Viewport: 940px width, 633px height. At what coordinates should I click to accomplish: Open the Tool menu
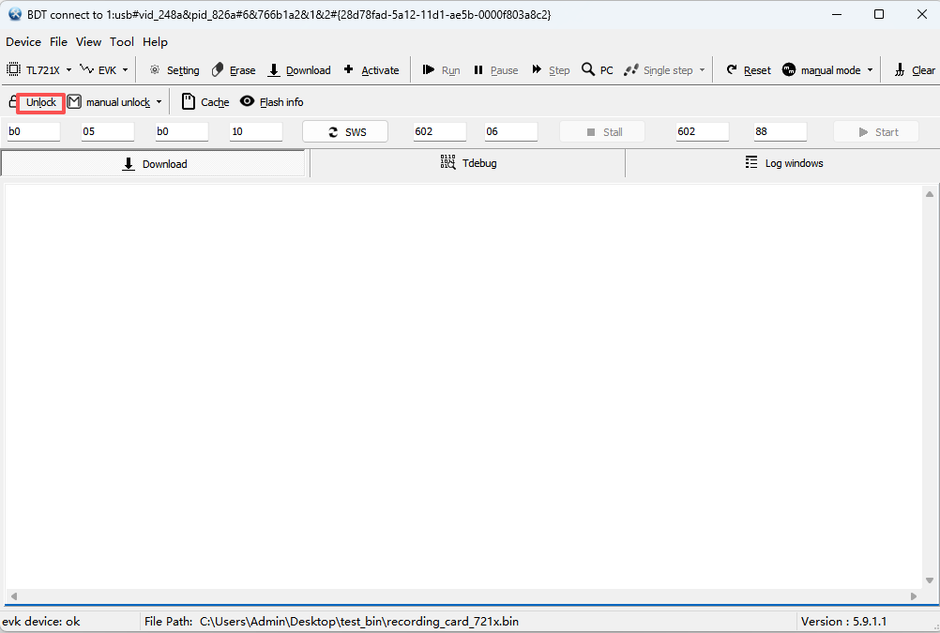[x=122, y=42]
